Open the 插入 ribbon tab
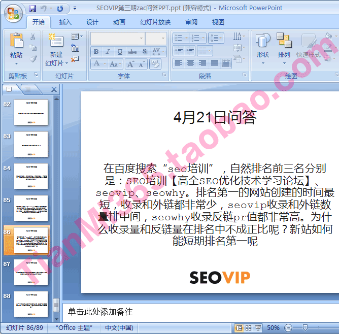339x334 pixels. (65, 22)
